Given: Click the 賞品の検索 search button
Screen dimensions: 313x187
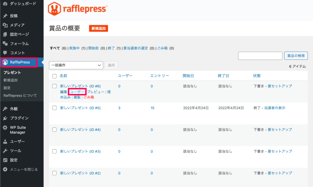Looking at the screenshot, I should (x=296, y=56).
